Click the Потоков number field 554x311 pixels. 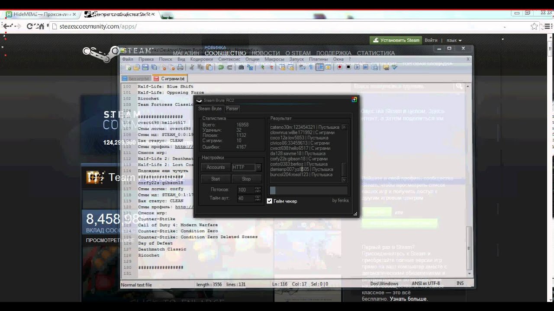tap(246, 190)
